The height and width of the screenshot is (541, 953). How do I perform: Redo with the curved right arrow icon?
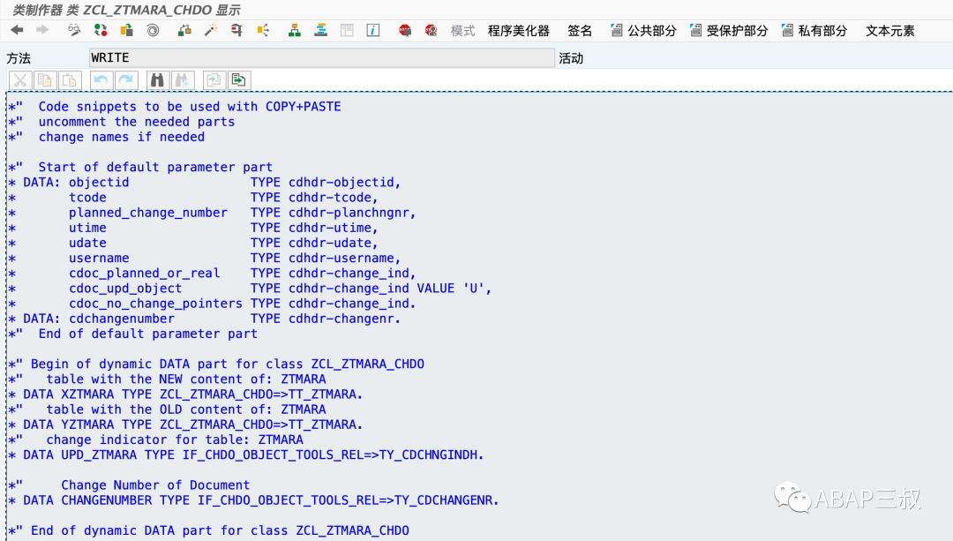coord(126,80)
